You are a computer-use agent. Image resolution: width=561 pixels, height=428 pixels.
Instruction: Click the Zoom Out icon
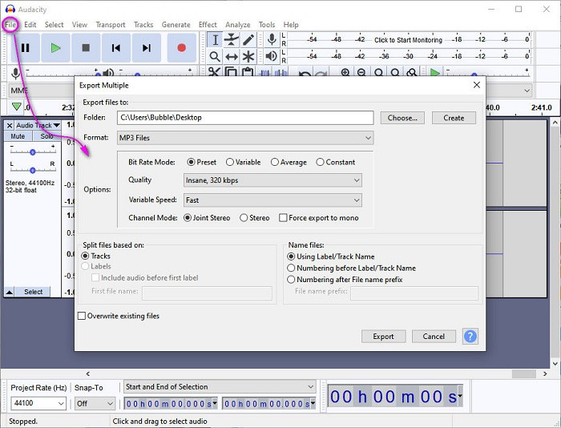pyautogui.click(x=361, y=72)
